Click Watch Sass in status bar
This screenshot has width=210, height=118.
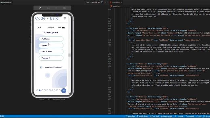(x=130, y=116)
